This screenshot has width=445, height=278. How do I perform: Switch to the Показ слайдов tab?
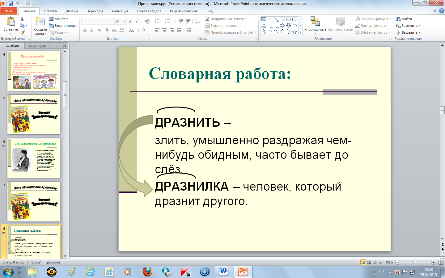tap(149, 11)
